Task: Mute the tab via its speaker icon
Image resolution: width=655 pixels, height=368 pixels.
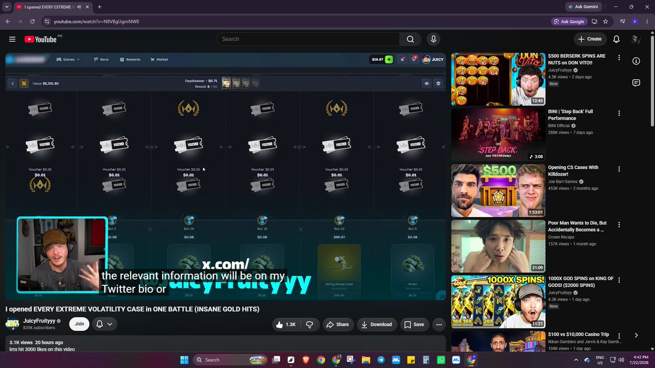Action: 79,7
